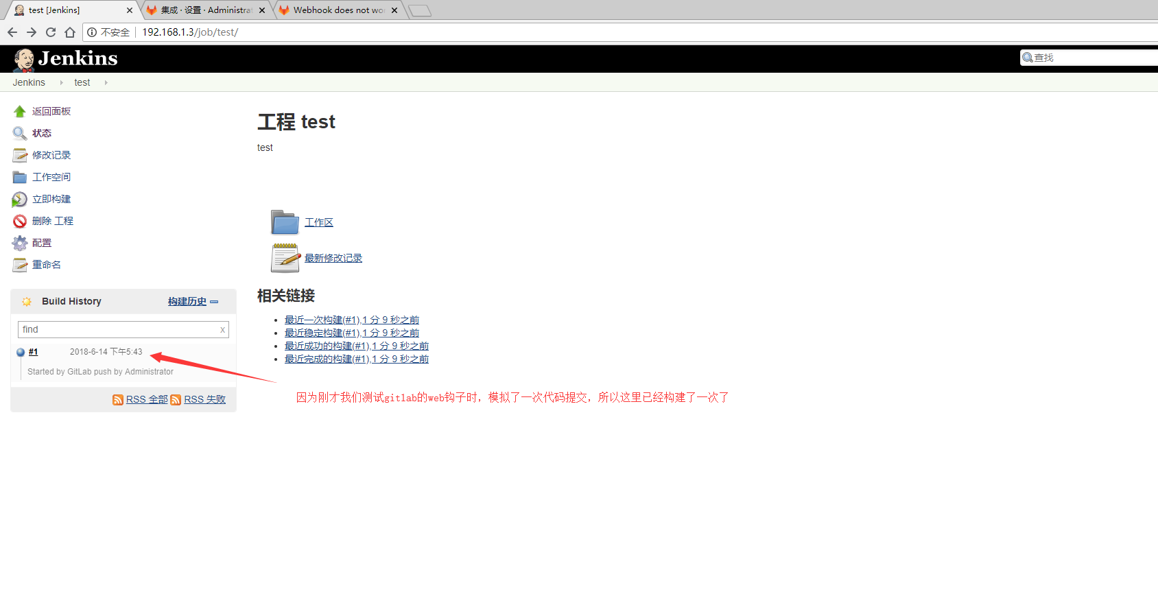
Task: Select 重命名 sidebar link
Action: click(47, 265)
